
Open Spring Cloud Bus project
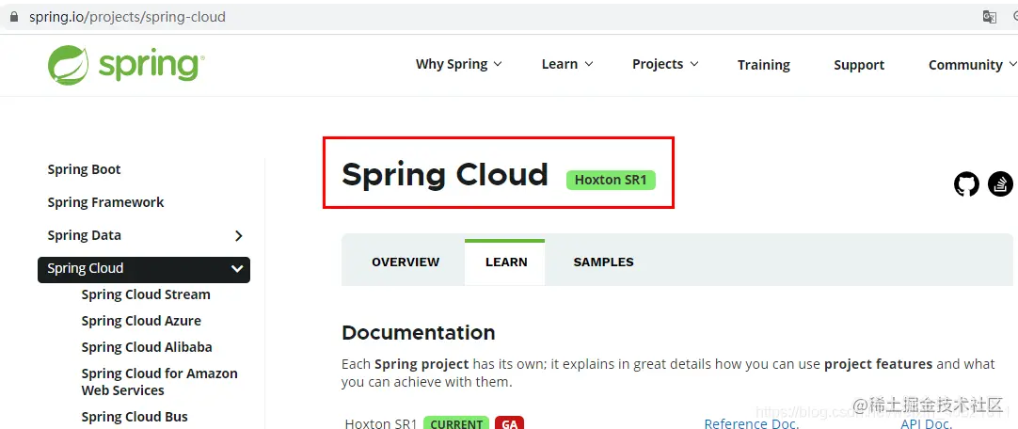(135, 417)
